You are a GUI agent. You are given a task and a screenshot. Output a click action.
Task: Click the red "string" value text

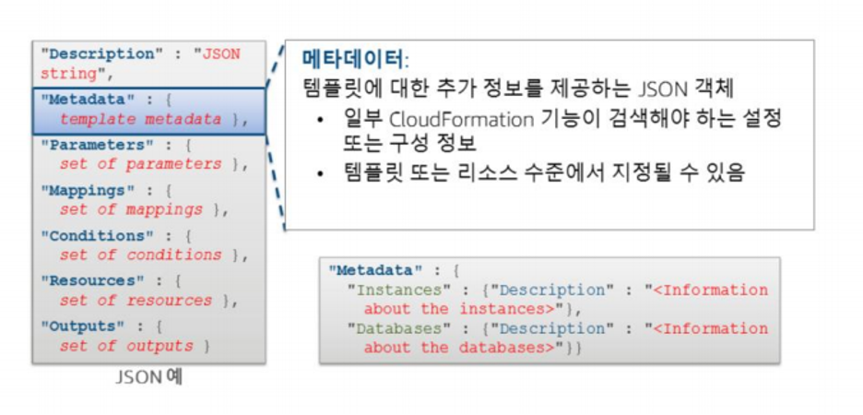(x=69, y=73)
